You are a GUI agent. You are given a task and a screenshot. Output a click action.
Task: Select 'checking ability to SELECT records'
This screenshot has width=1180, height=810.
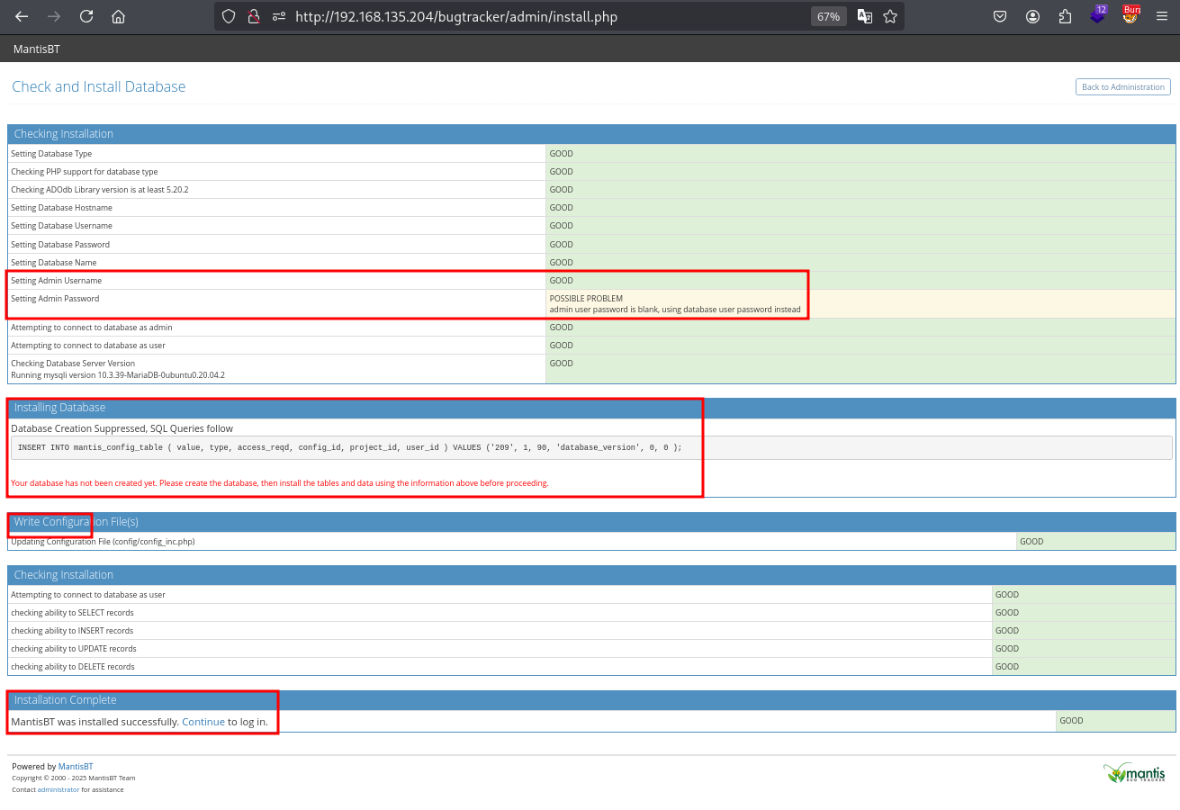[x=72, y=613]
